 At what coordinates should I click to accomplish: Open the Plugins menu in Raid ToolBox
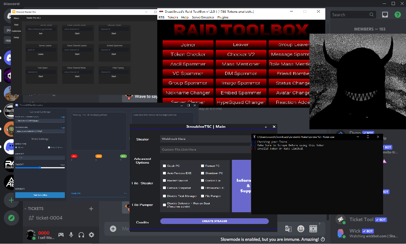click(223, 17)
